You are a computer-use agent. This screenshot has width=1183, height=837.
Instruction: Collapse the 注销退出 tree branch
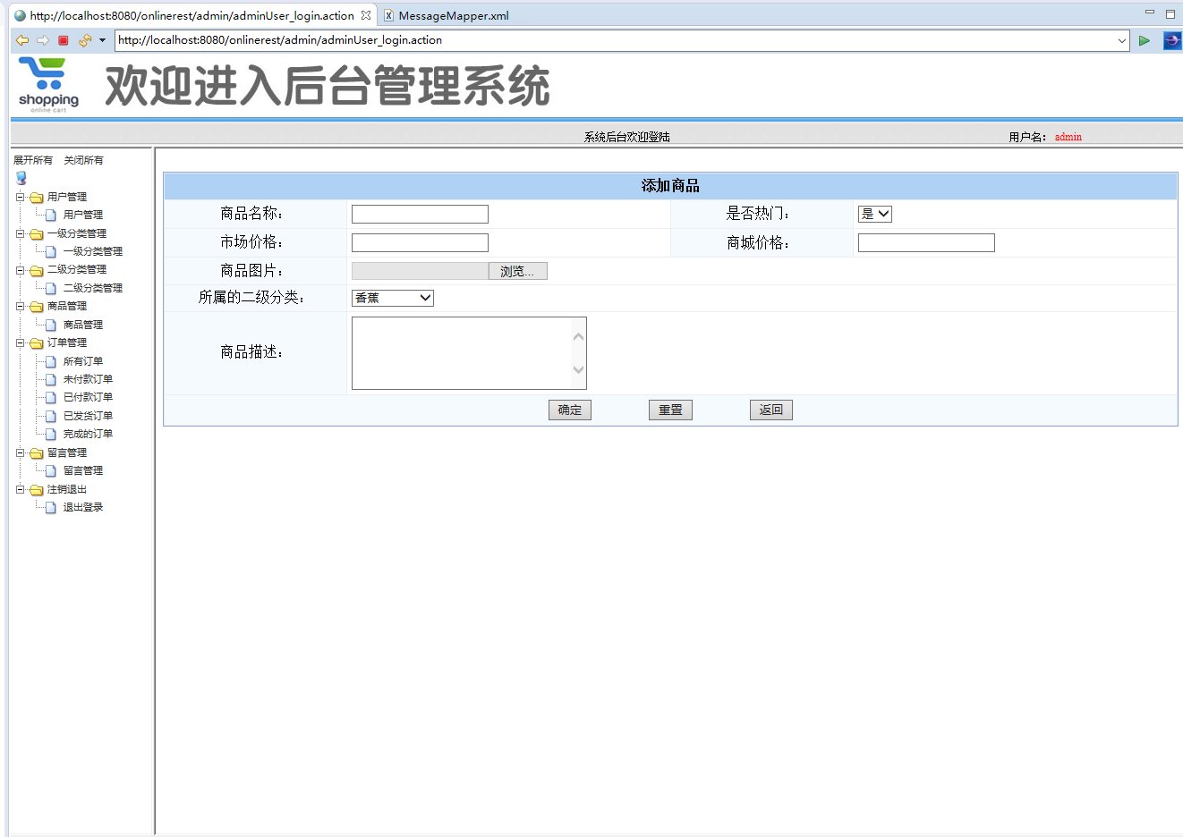pos(20,489)
